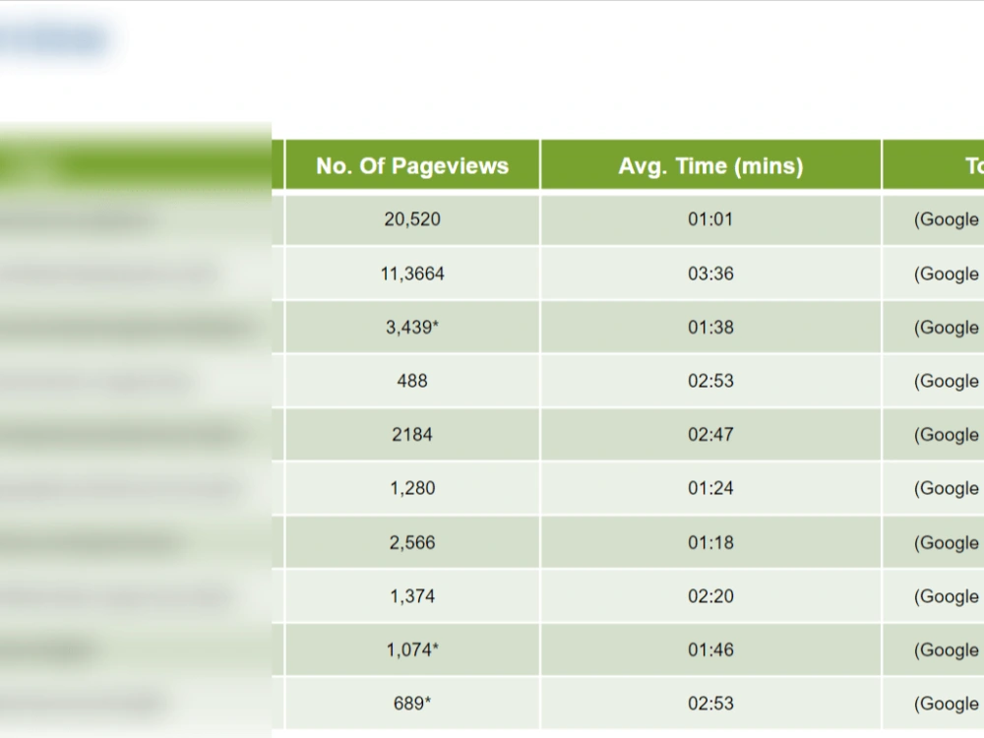Click the 03:36 average time cell
This screenshot has height=738, width=984.
(710, 274)
